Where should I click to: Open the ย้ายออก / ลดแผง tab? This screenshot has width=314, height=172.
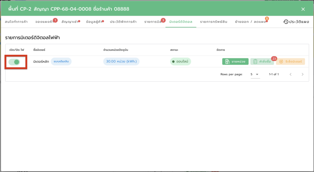click(251, 22)
